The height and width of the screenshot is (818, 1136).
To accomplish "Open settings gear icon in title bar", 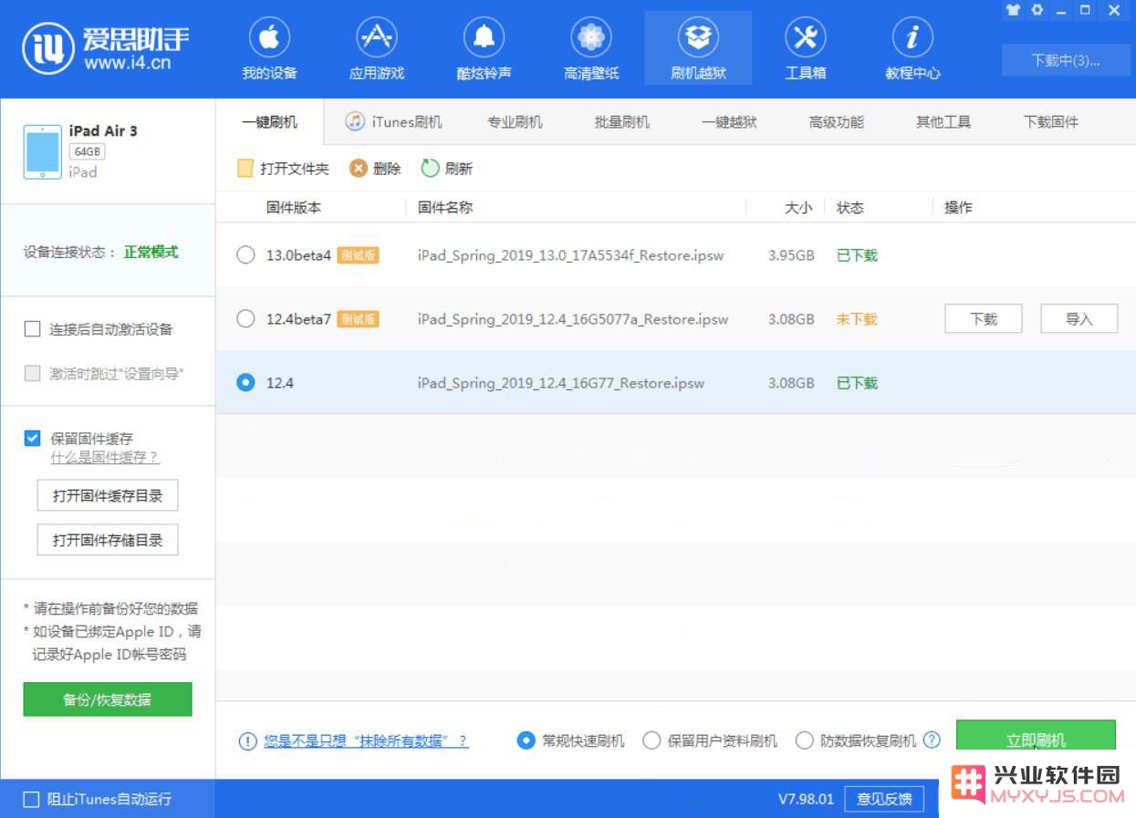I will point(1037,11).
